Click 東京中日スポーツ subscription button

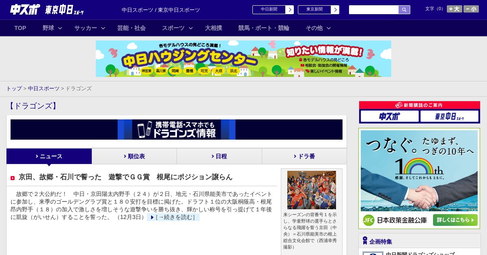pyautogui.click(x=450, y=116)
